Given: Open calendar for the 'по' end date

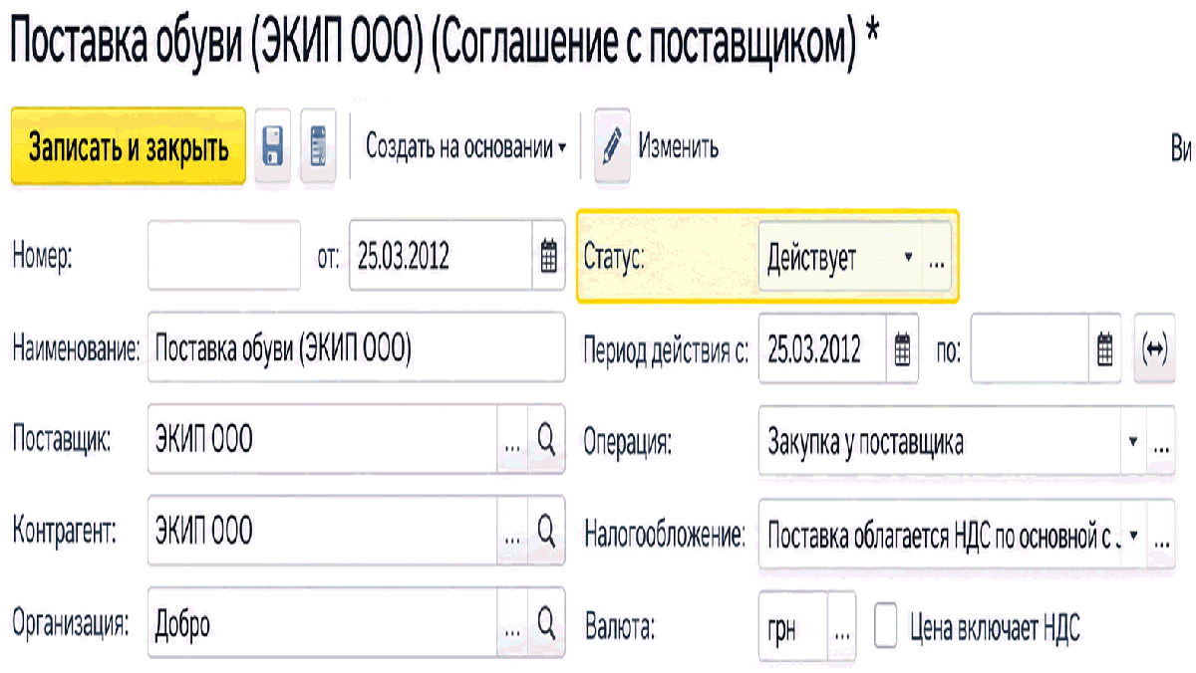Looking at the screenshot, I should [x=1104, y=349].
